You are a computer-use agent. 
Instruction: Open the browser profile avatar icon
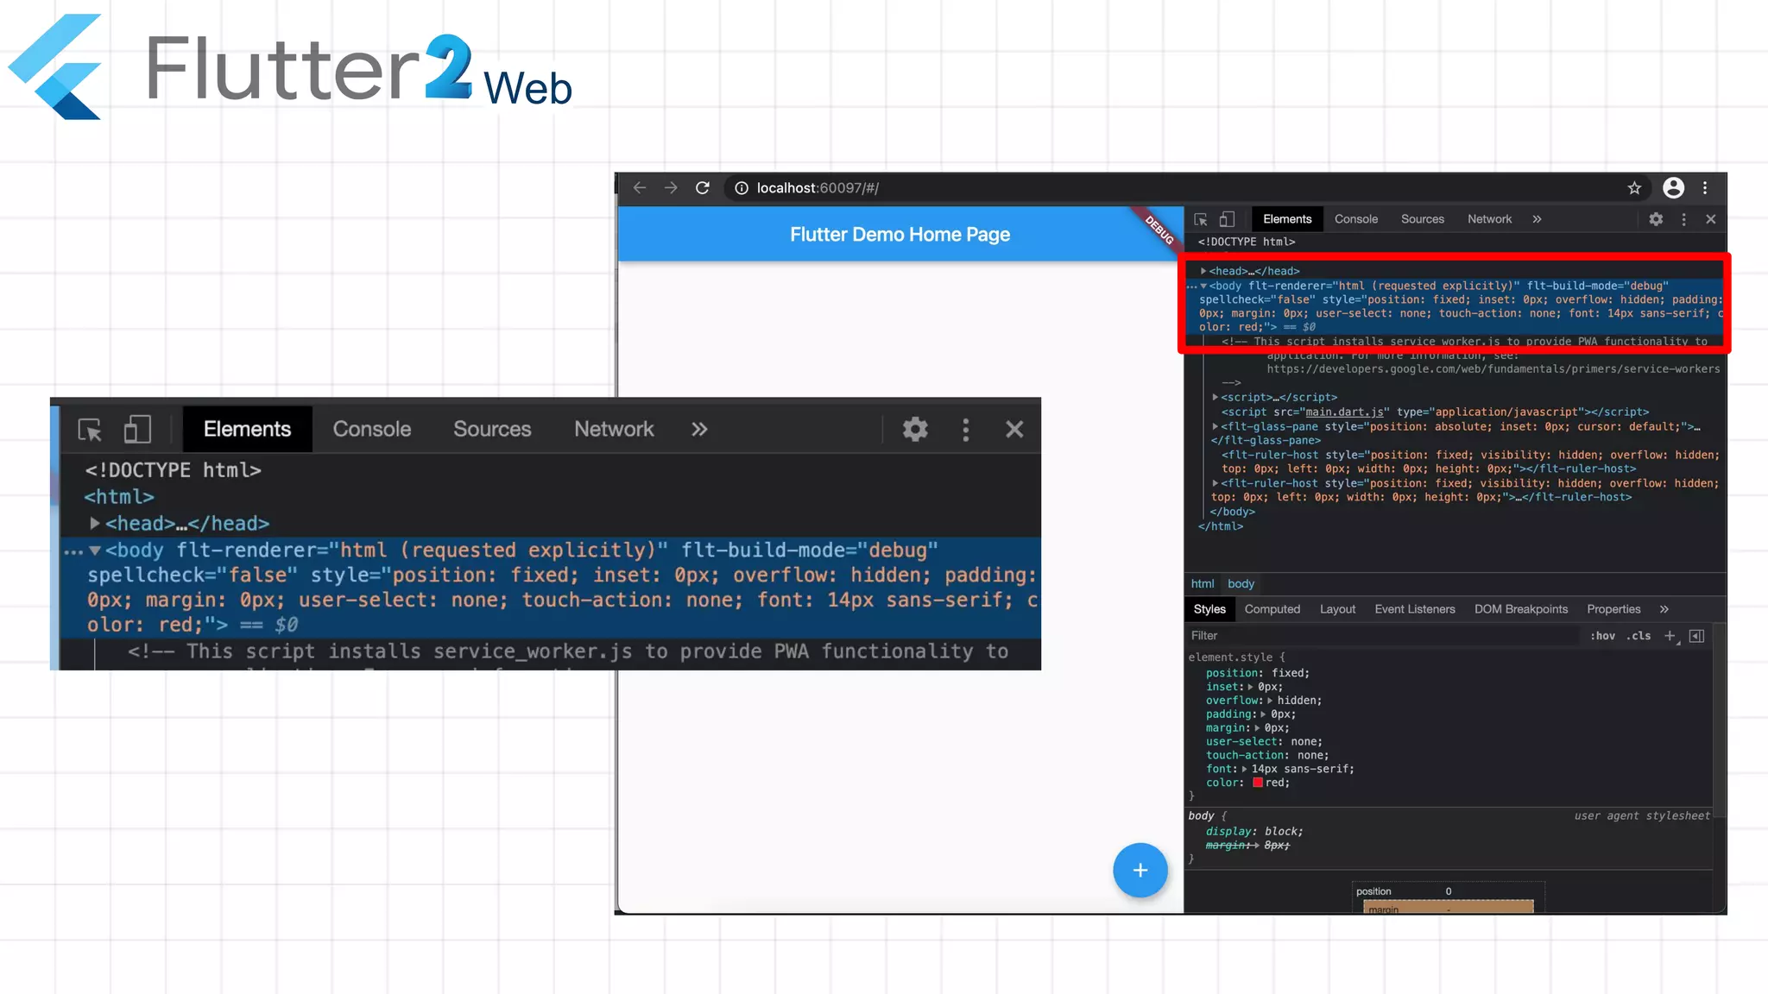1673,188
